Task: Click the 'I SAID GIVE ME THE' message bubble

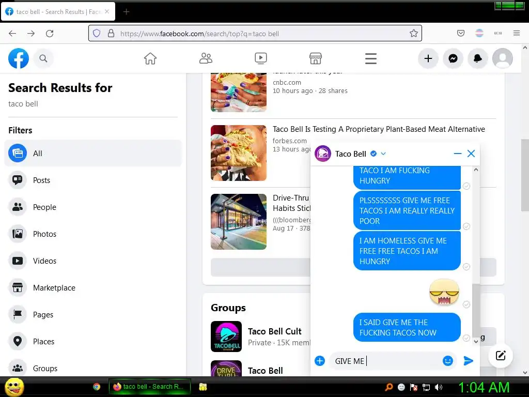Action: (x=407, y=327)
